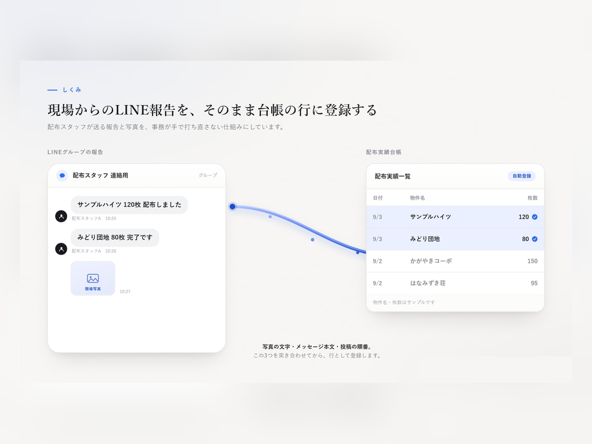This screenshot has height=444, width=592.
Task: Click the 10:26 timestamp under second message
Action: pyautogui.click(x=111, y=251)
